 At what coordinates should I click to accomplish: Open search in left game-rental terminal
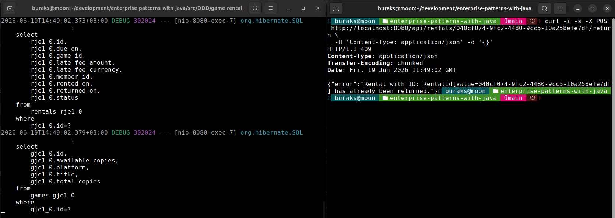(255, 8)
